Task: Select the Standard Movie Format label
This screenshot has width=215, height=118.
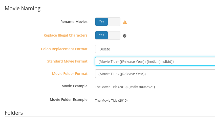Action: [67, 61]
